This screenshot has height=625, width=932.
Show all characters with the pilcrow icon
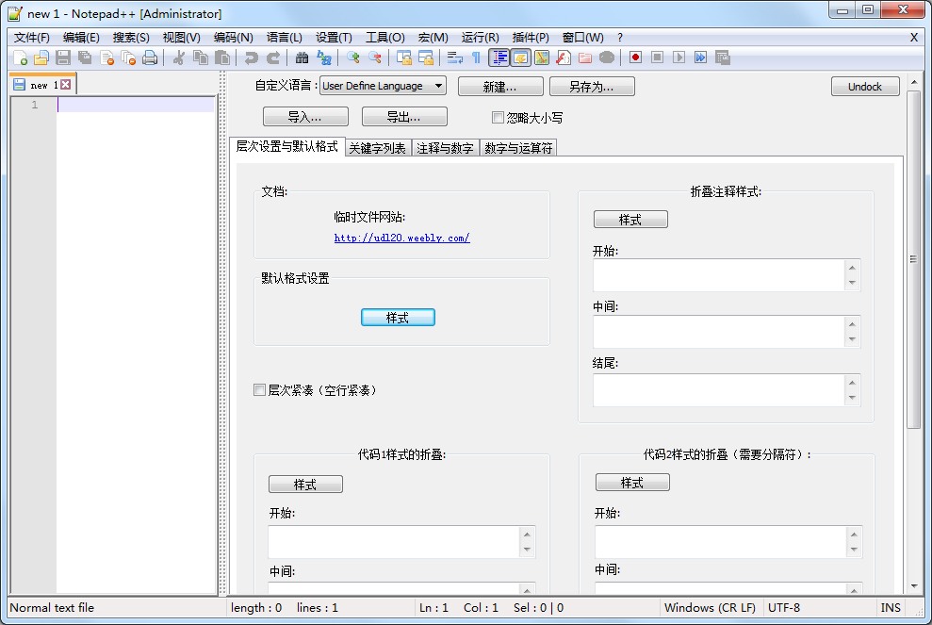pyautogui.click(x=477, y=58)
